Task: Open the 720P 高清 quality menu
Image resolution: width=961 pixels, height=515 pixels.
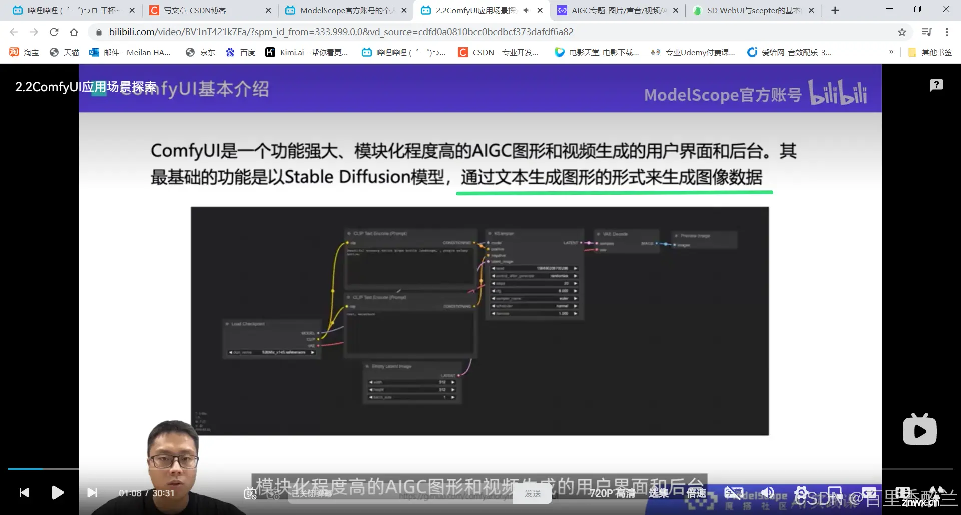Action: click(612, 493)
